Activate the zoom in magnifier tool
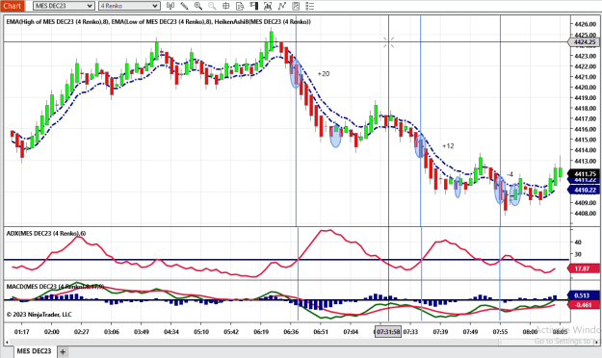 [x=198, y=6]
